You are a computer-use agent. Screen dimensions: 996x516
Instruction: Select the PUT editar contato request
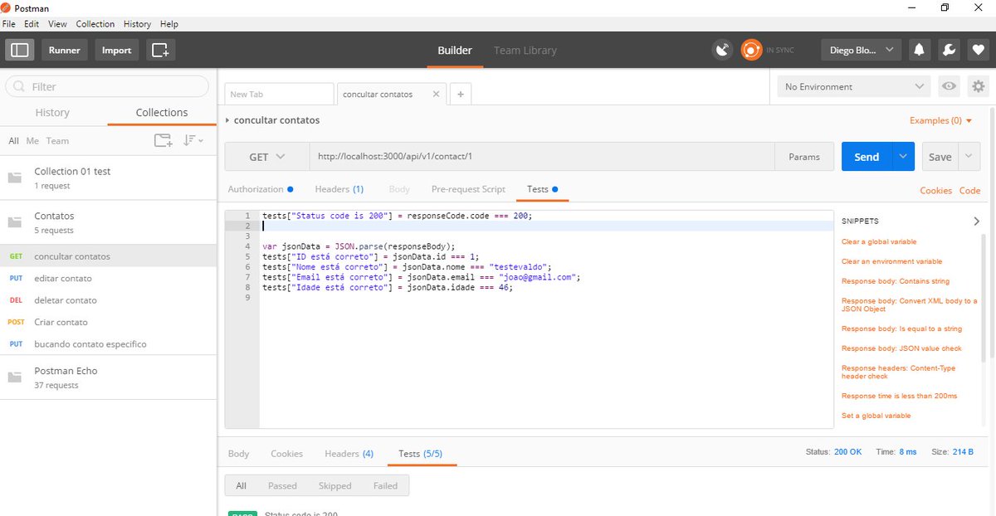pyautogui.click(x=108, y=278)
